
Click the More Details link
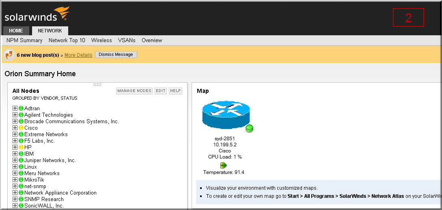(78, 55)
